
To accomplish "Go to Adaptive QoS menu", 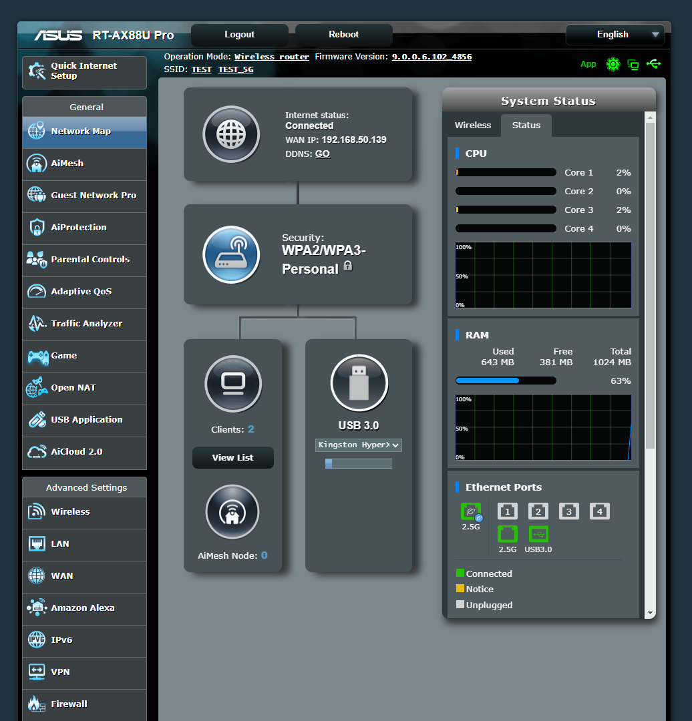I will coord(84,292).
